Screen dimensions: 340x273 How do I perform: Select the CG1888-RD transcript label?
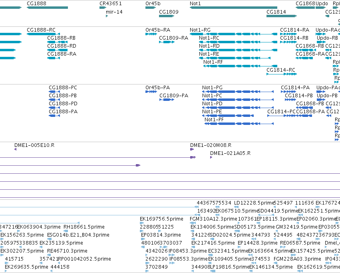coord(62,46)
